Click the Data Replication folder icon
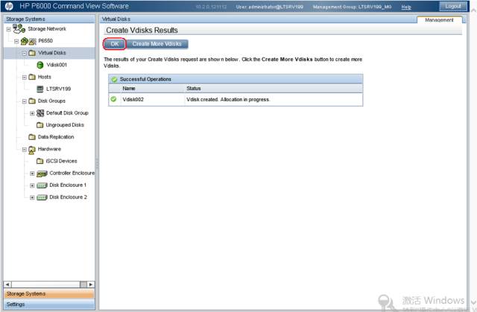The height and width of the screenshot is (312, 477). pos(32,137)
